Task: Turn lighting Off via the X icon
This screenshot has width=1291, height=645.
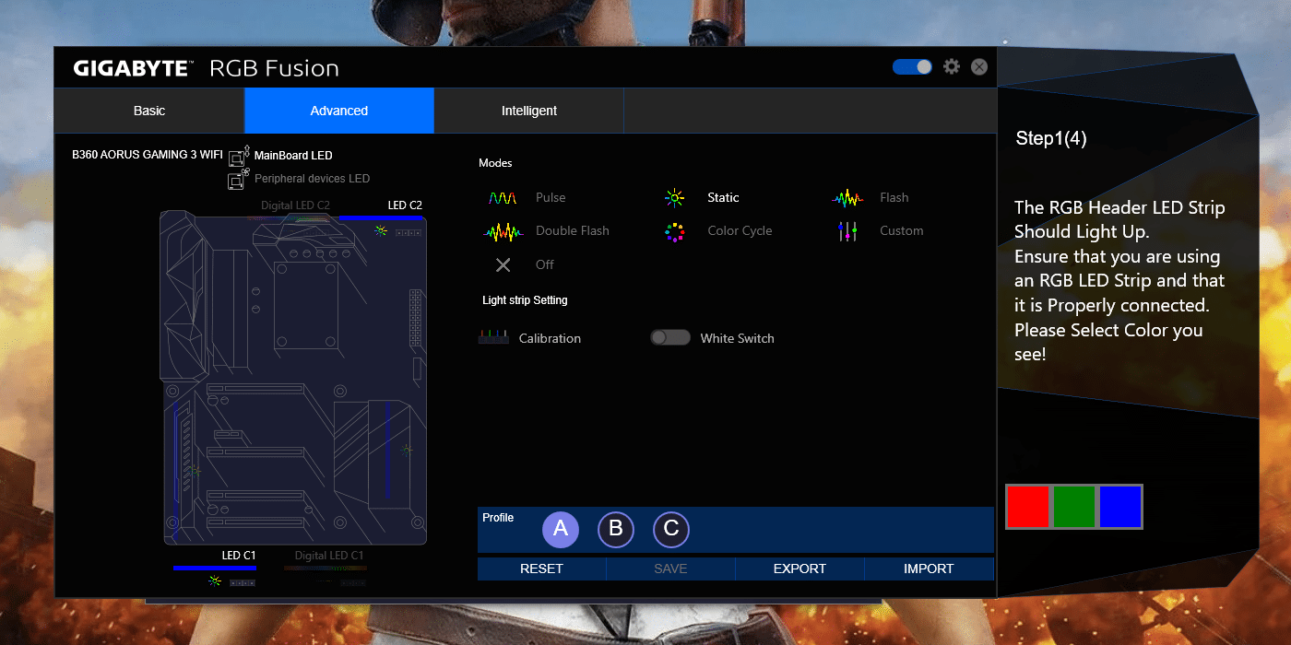Action: coord(503,264)
